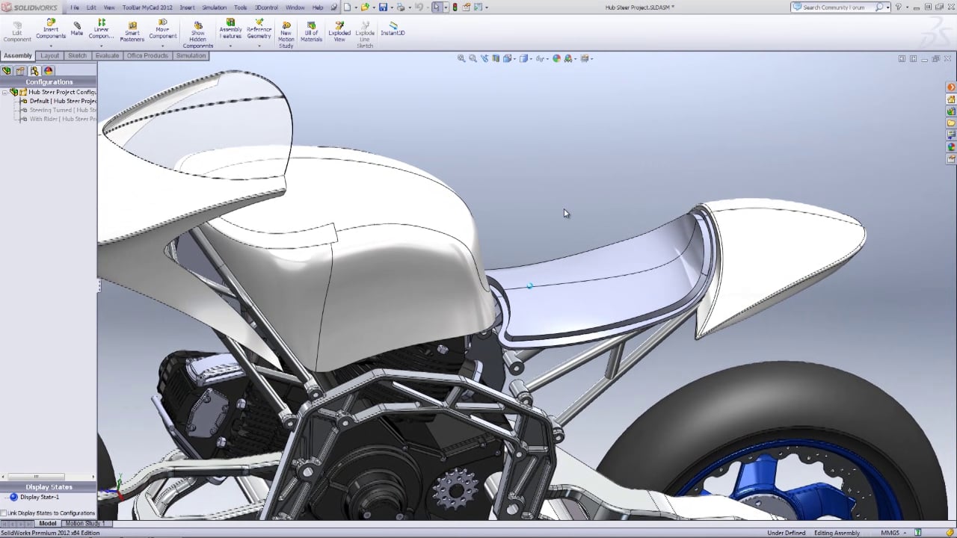The height and width of the screenshot is (538, 957).
Task: Open the Reference Geometry dropdown arrow
Action: [x=259, y=46]
